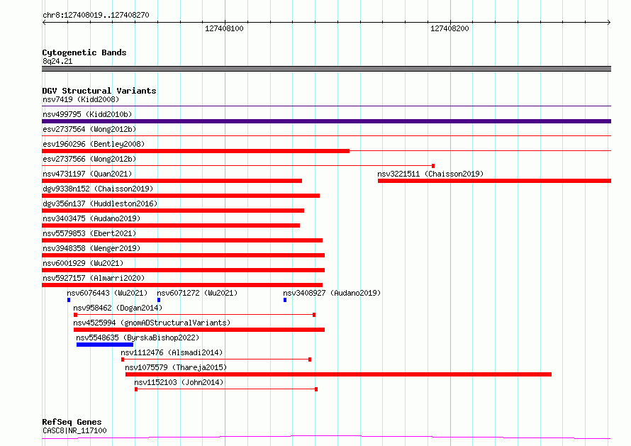Open the DGV Structural Variants track title
The height and width of the screenshot is (446, 631).
[x=99, y=91]
